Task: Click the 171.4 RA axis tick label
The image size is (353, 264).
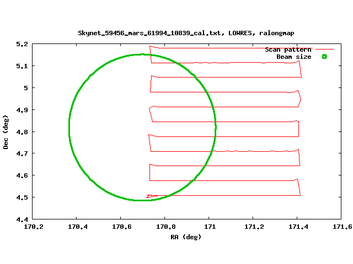Action: pyautogui.click(x=298, y=227)
